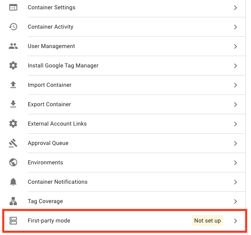Screen dimensions: 251x235
Task: Click the Export Container download arrow icon
Action: pos(13,104)
